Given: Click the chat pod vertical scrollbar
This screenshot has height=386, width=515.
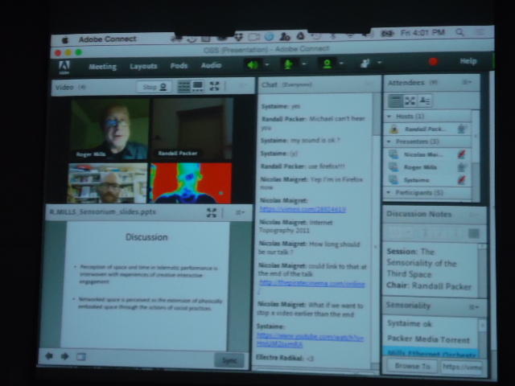Looking at the screenshot, I should [376, 113].
